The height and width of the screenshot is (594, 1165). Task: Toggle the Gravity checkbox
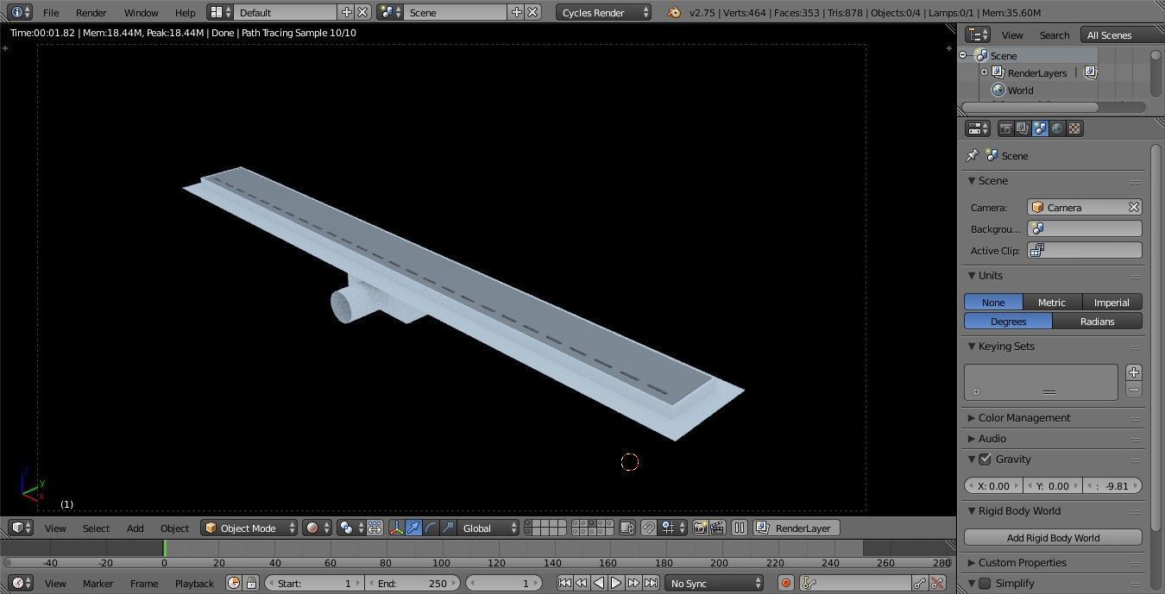[985, 460]
